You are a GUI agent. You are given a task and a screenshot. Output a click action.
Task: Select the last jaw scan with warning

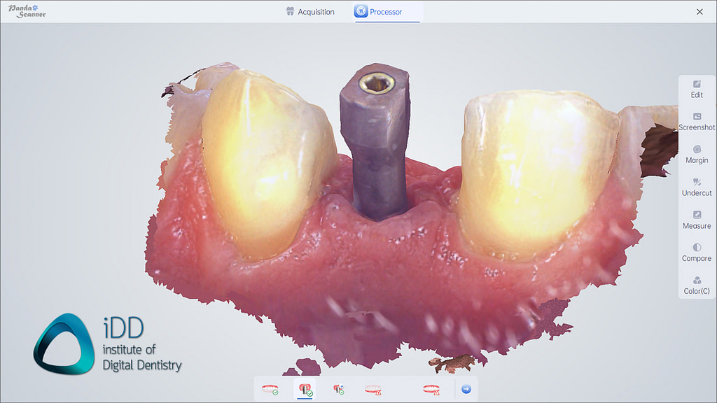pos(431,388)
